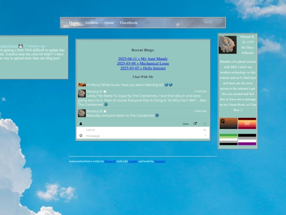Click Perseus R.'s profile picture in the sidebar
Image resolution: width=286 pixels, height=215 pixels.
pos(228,45)
